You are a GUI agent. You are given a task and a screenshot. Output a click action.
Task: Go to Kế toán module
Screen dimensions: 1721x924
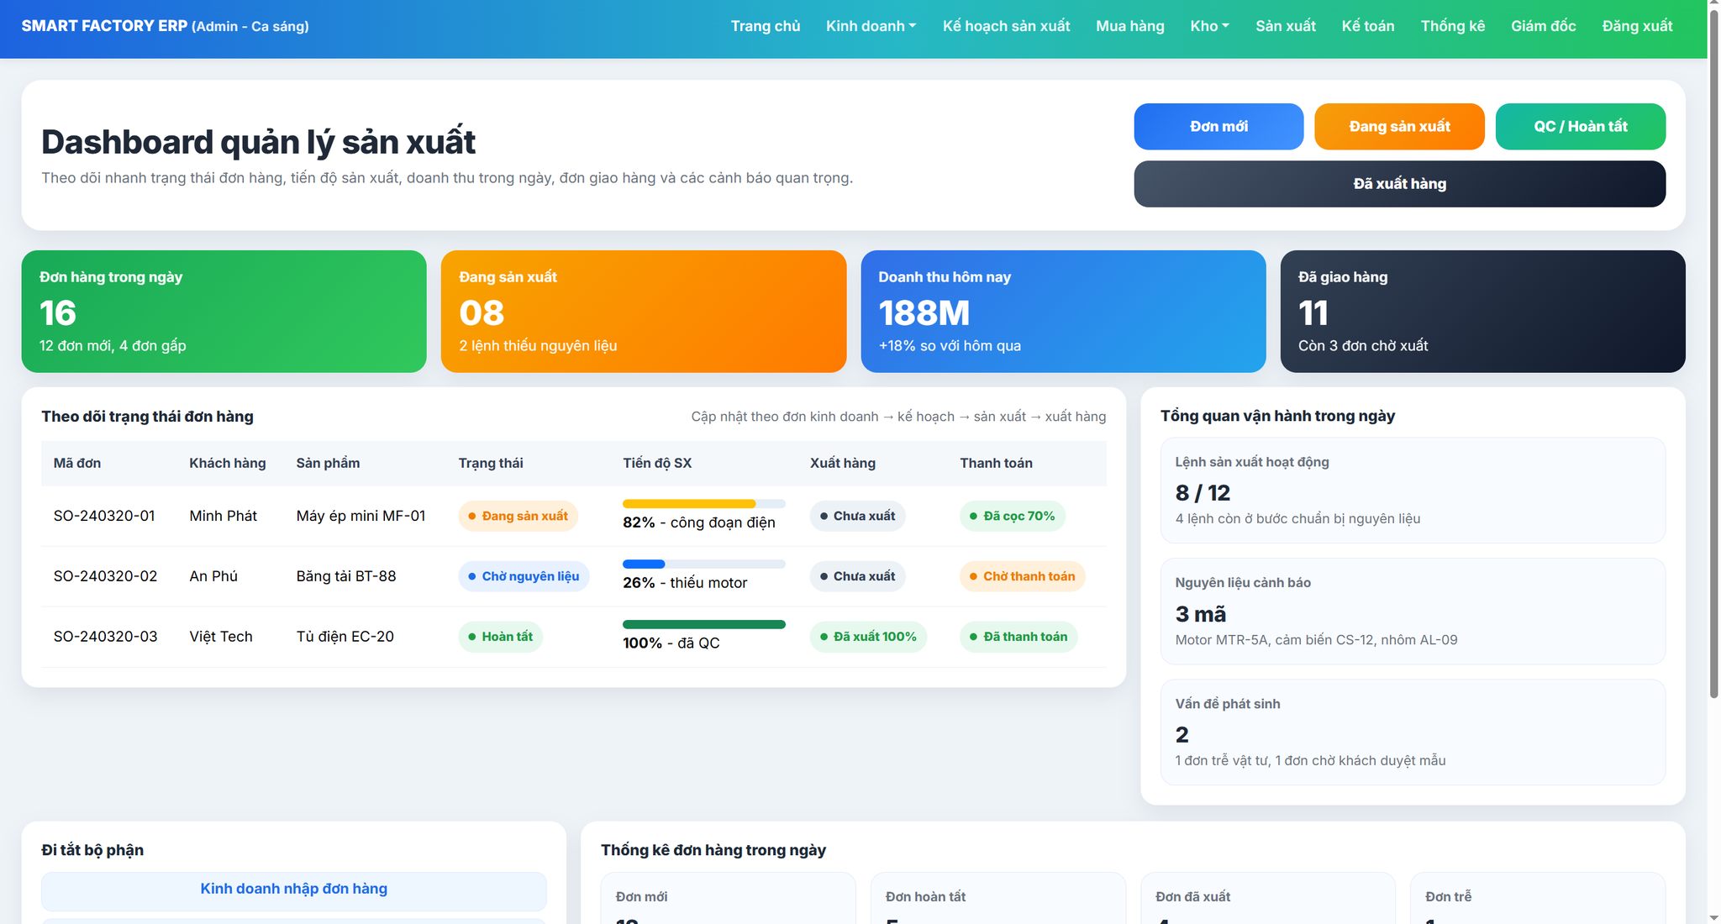pyautogui.click(x=1367, y=26)
